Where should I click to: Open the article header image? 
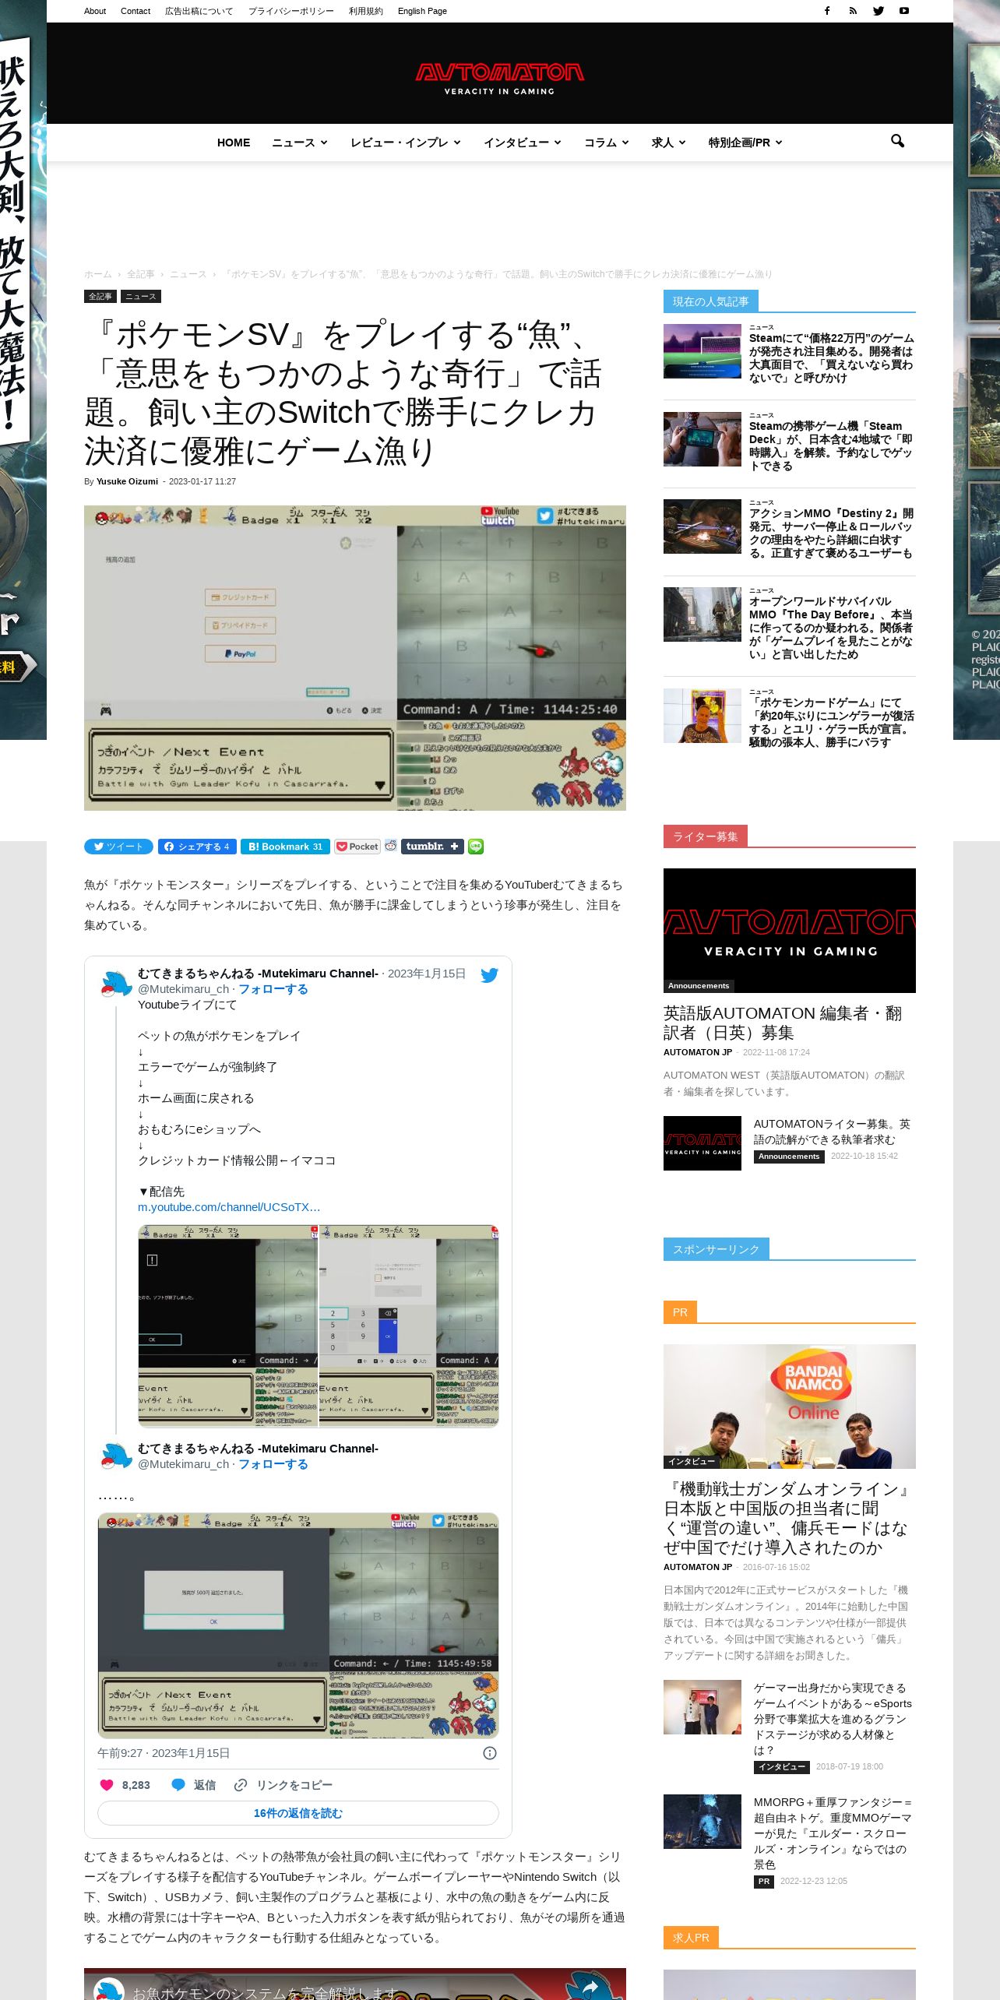(x=355, y=658)
